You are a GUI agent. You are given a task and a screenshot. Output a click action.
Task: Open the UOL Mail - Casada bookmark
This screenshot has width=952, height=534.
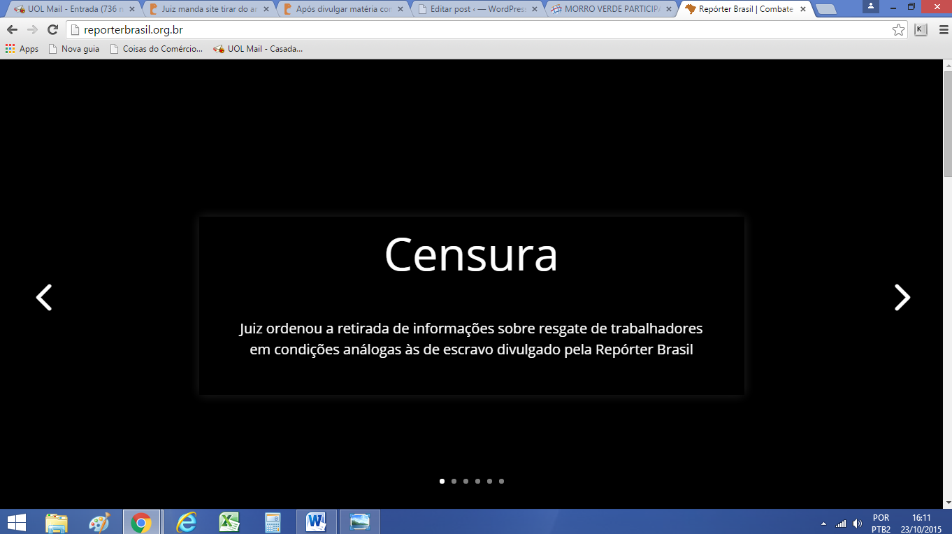coord(258,49)
